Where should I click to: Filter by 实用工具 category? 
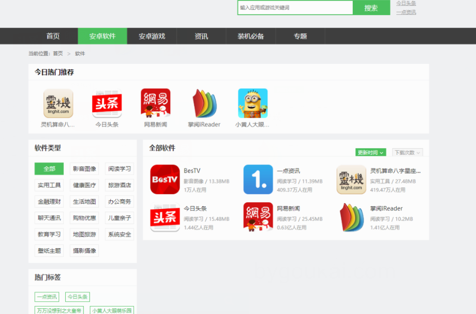coord(49,185)
